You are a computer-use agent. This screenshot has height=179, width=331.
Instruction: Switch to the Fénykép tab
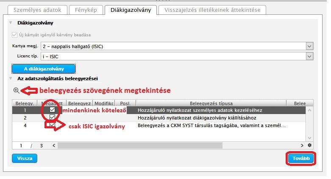86,10
